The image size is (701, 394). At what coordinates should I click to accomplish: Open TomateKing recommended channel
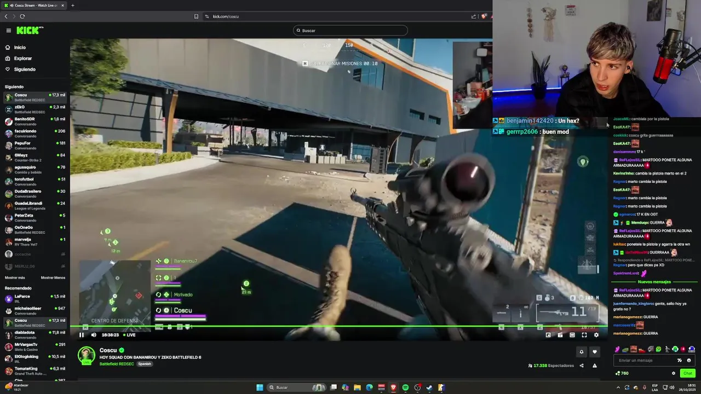(x=35, y=371)
